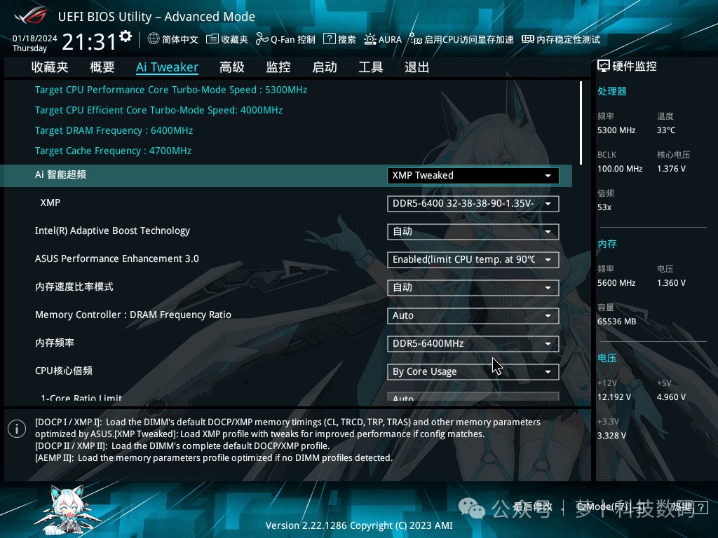Switch to the 收藏夹 main tab
Screen dimensions: 718x538
[50, 67]
